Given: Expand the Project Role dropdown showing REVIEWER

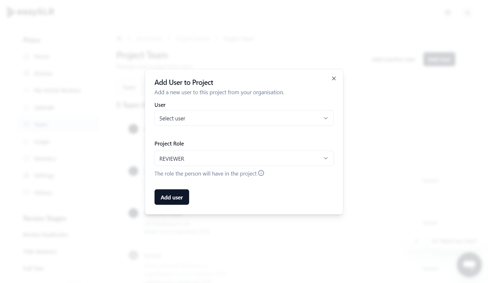Looking at the screenshot, I should [244, 158].
